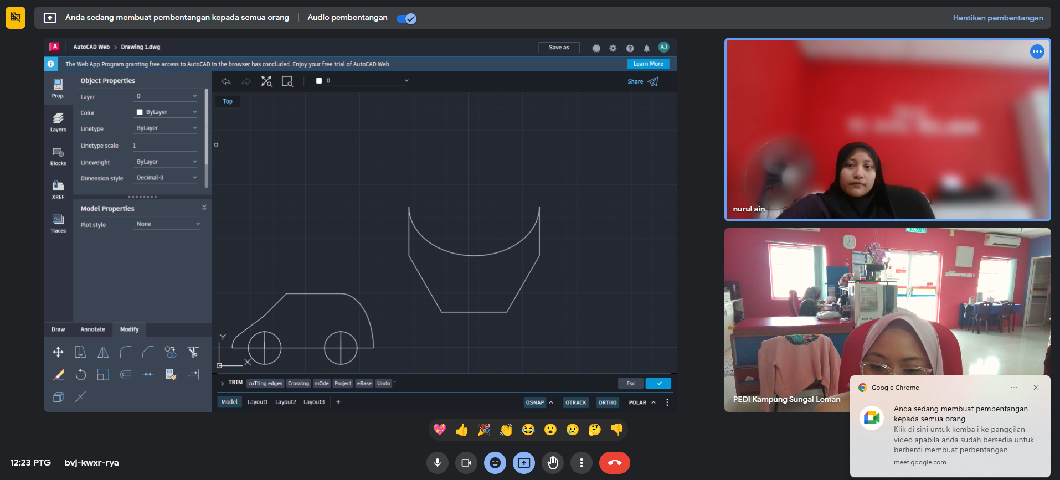Choose the Fillet tool
This screenshot has height=480, width=1060.
(126, 352)
